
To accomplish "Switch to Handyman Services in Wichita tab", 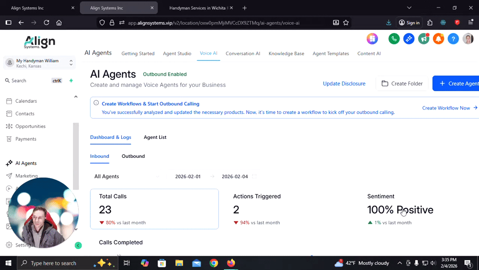I will [198, 8].
